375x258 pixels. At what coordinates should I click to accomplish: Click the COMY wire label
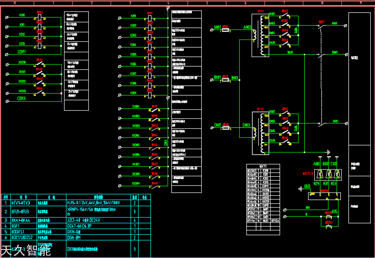click(x=22, y=51)
